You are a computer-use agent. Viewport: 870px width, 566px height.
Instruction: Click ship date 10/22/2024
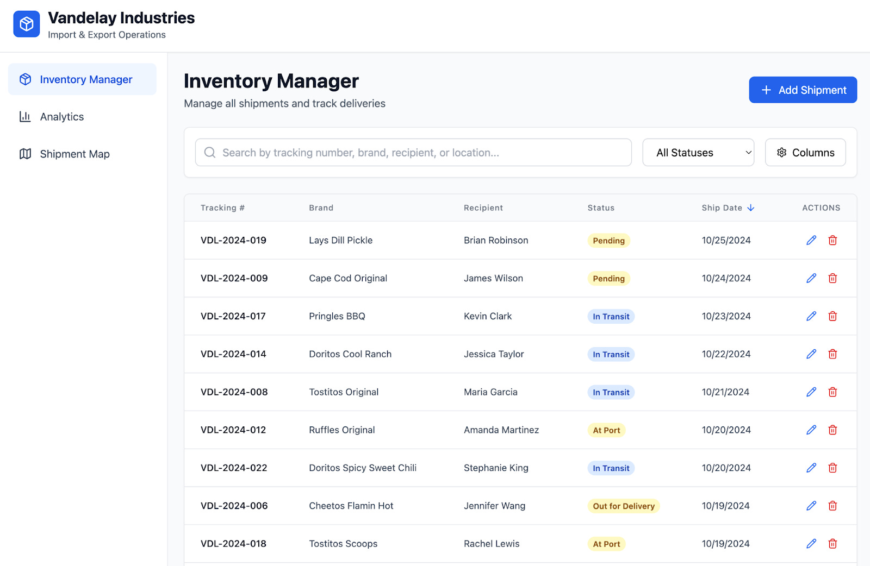[x=726, y=354]
